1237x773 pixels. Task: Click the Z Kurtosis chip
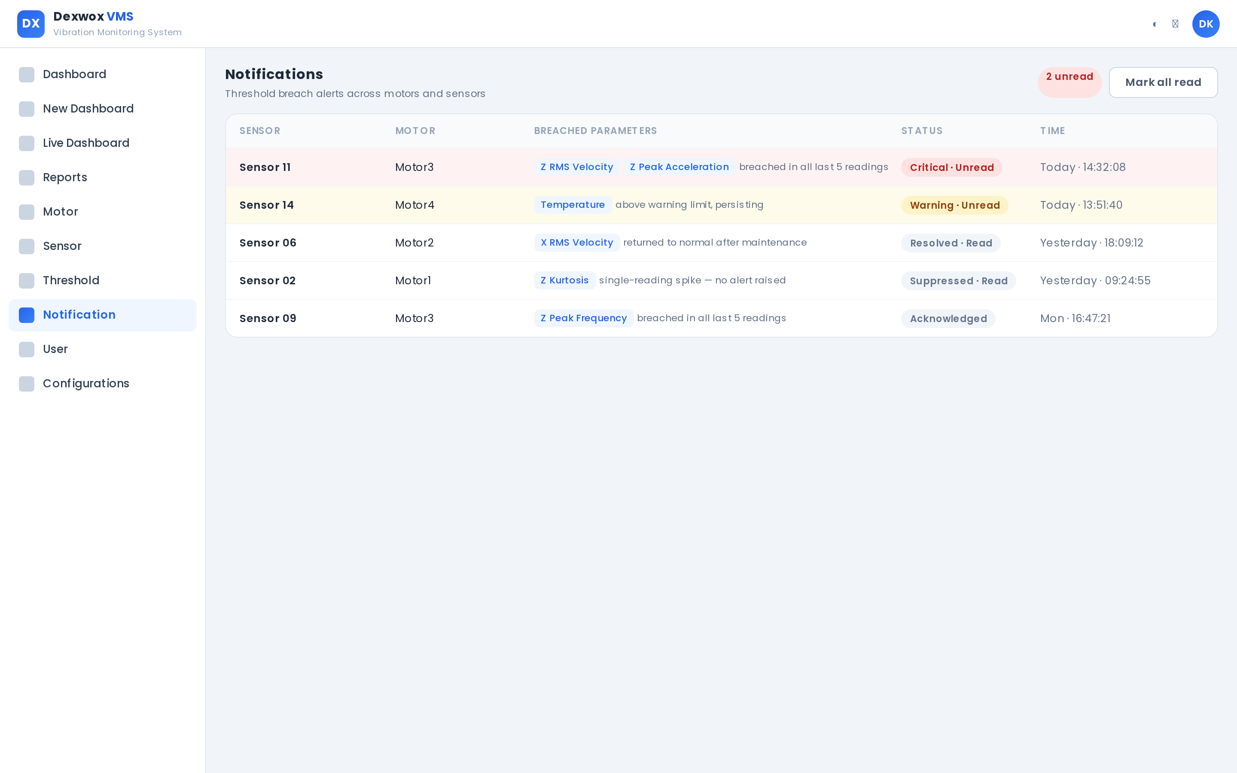click(x=564, y=281)
